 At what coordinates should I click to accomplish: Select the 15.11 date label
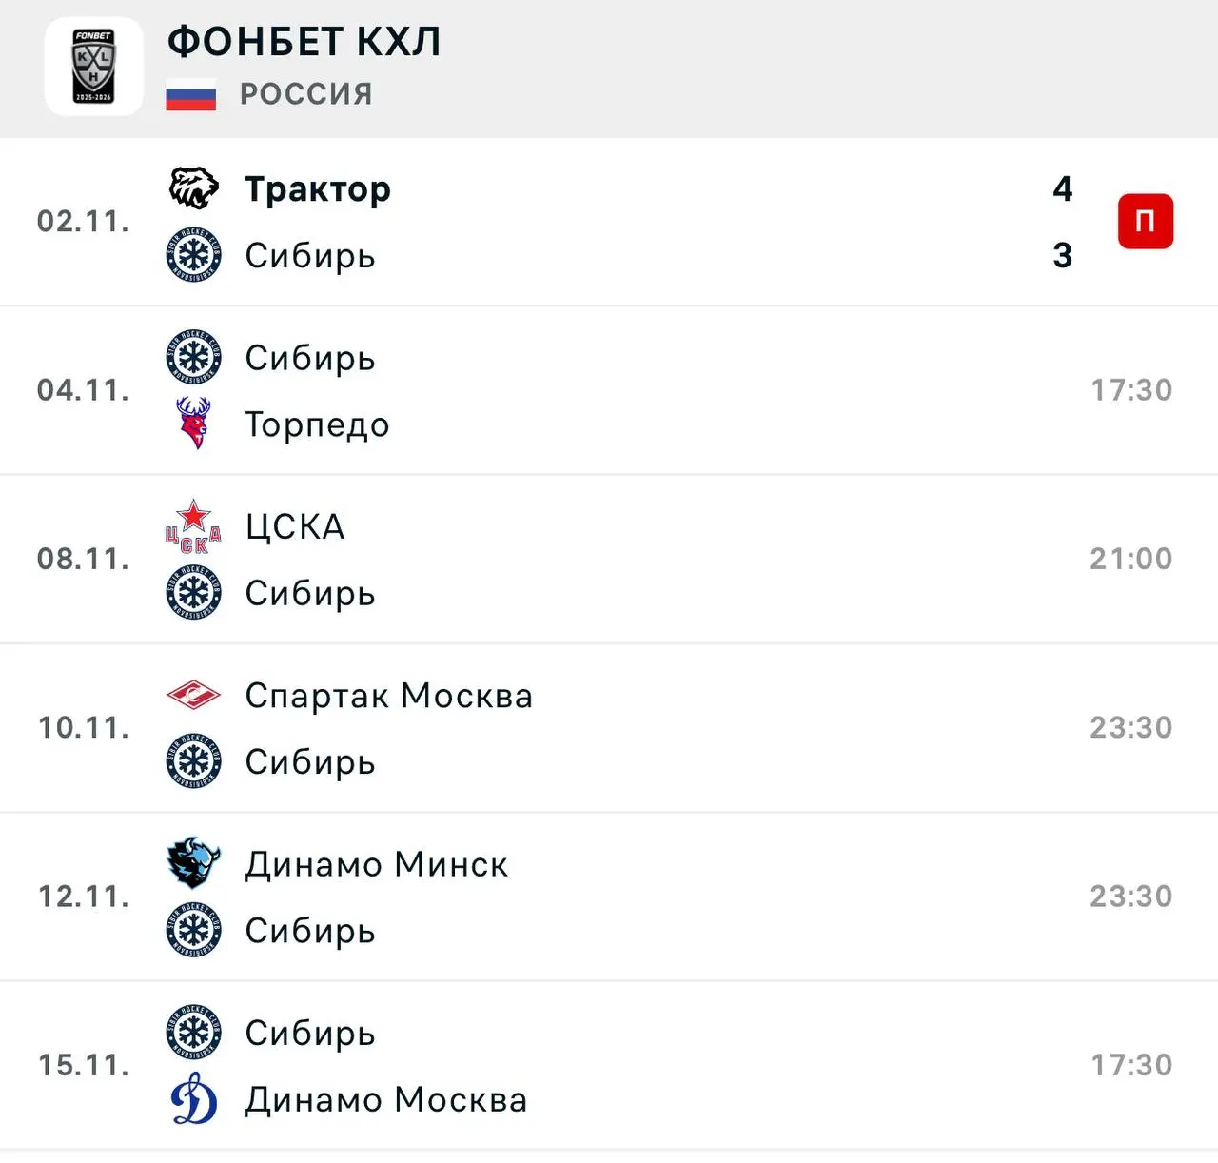pyautogui.click(x=82, y=1066)
